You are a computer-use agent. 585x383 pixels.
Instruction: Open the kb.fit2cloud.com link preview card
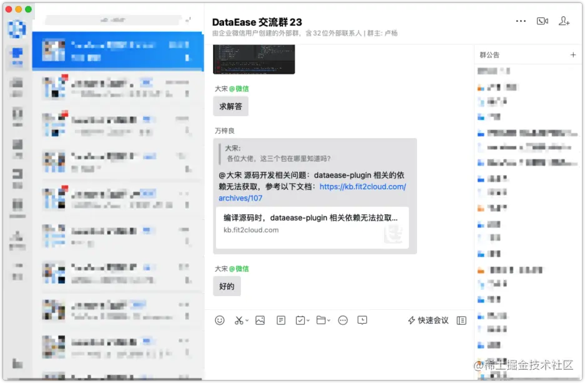pos(312,227)
